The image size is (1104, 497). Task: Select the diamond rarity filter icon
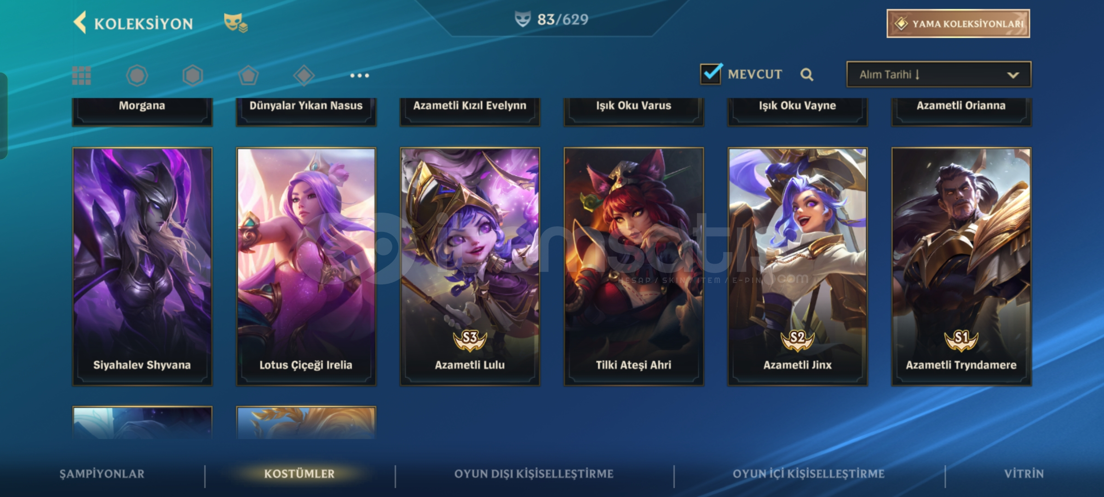click(304, 75)
